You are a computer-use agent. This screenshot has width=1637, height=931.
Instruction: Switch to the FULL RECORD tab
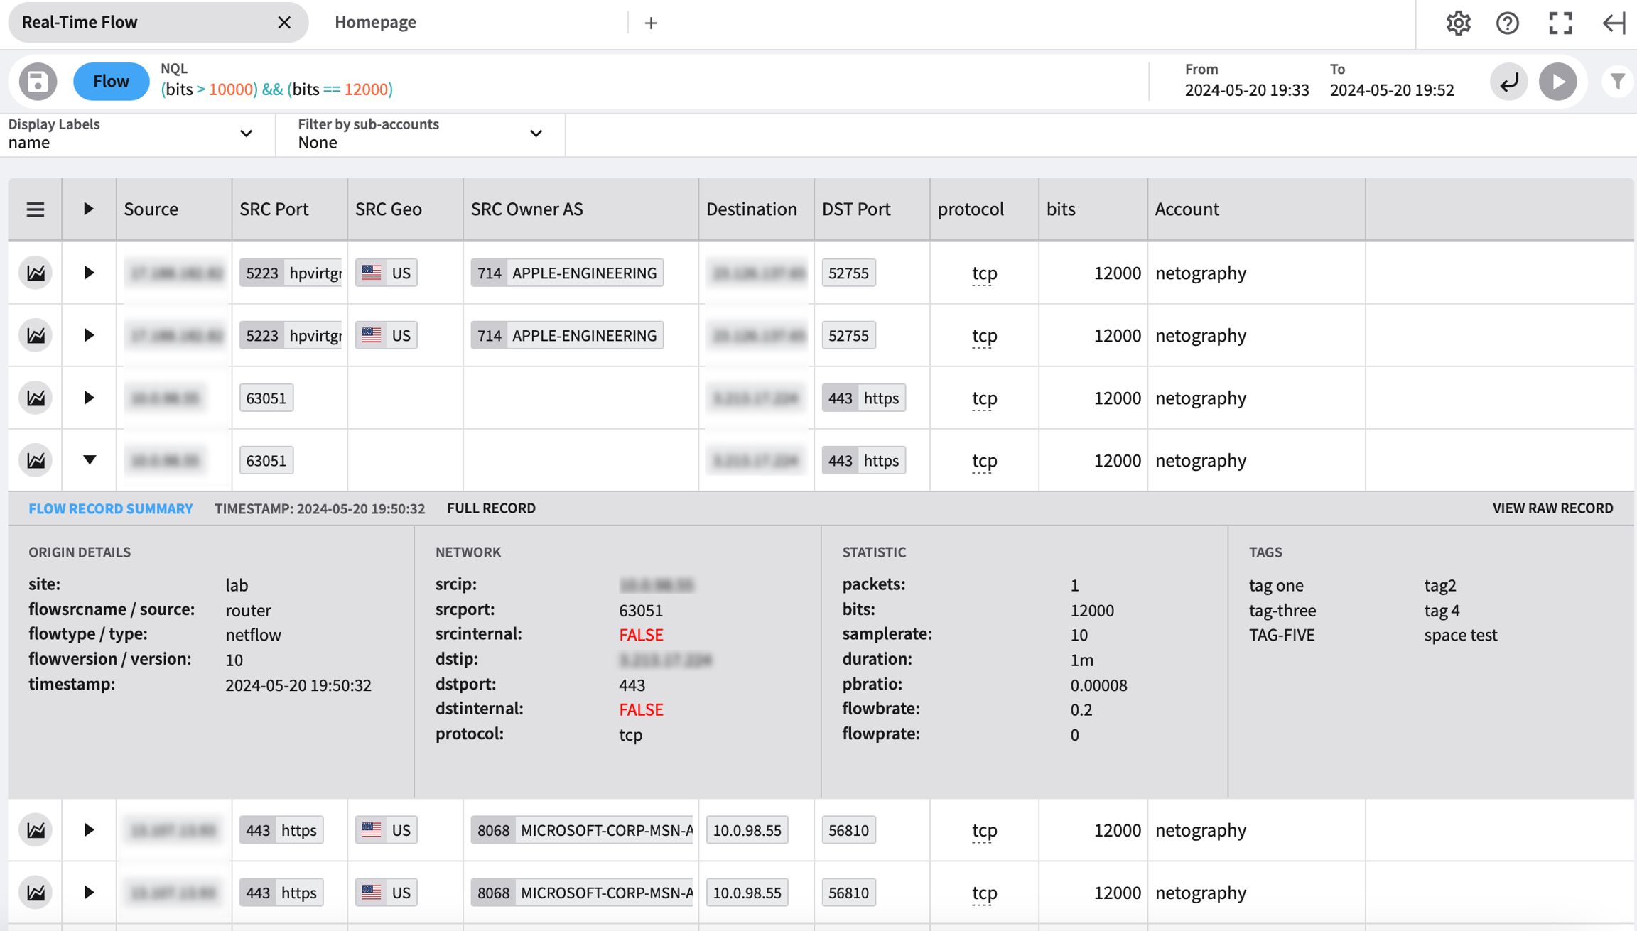click(x=491, y=508)
